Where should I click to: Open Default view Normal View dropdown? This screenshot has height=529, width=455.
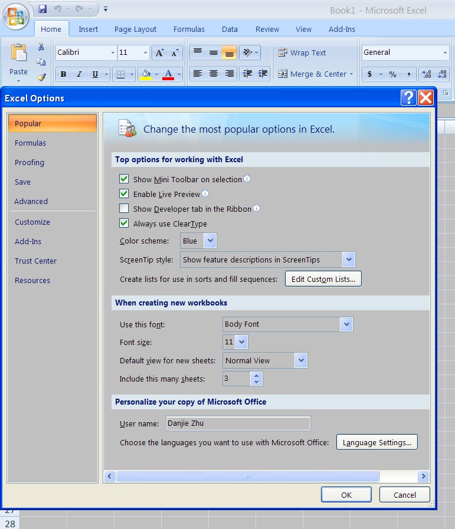click(301, 360)
